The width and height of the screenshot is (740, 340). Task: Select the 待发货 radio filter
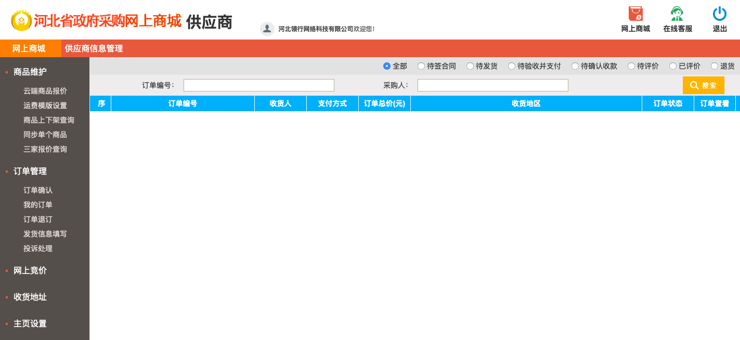pyautogui.click(x=470, y=66)
